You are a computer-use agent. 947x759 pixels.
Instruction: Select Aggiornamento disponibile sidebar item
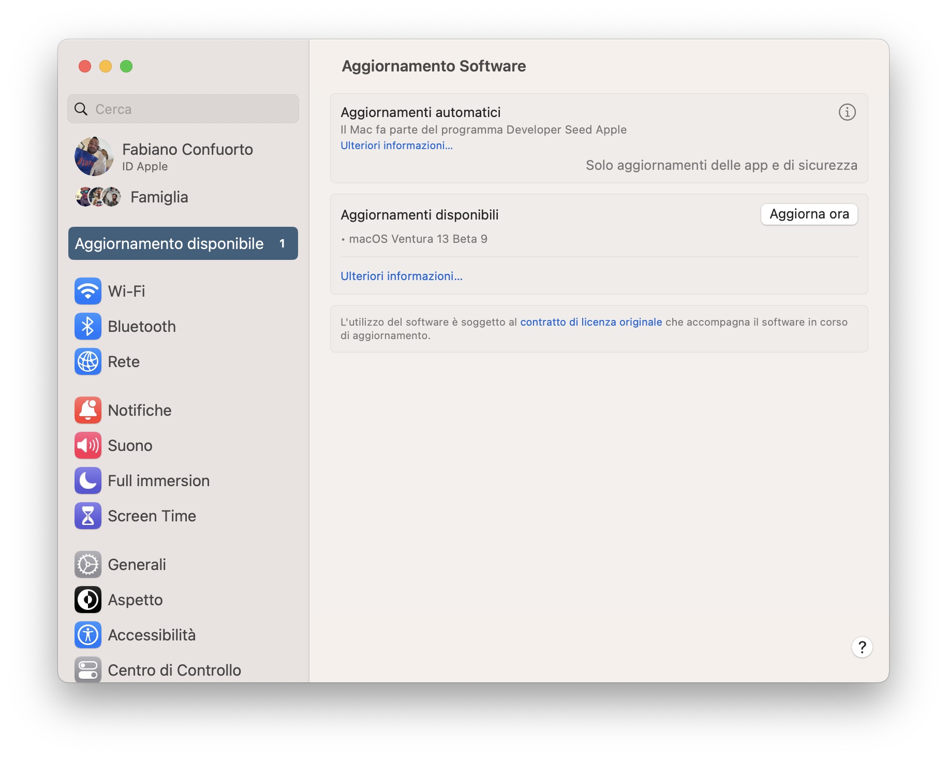(183, 243)
